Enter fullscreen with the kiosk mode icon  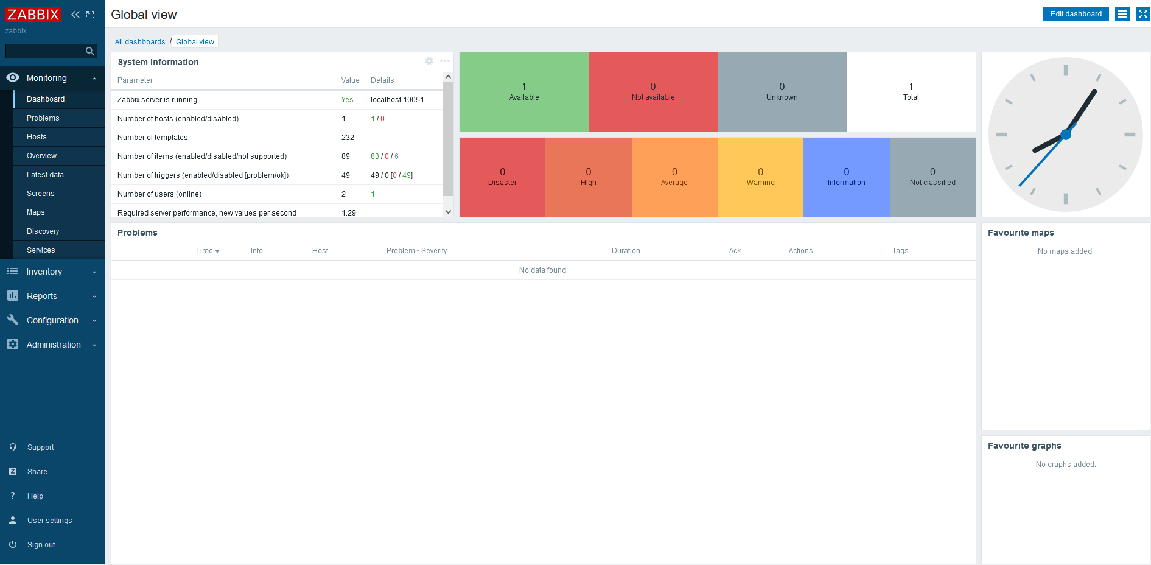[x=1142, y=13]
